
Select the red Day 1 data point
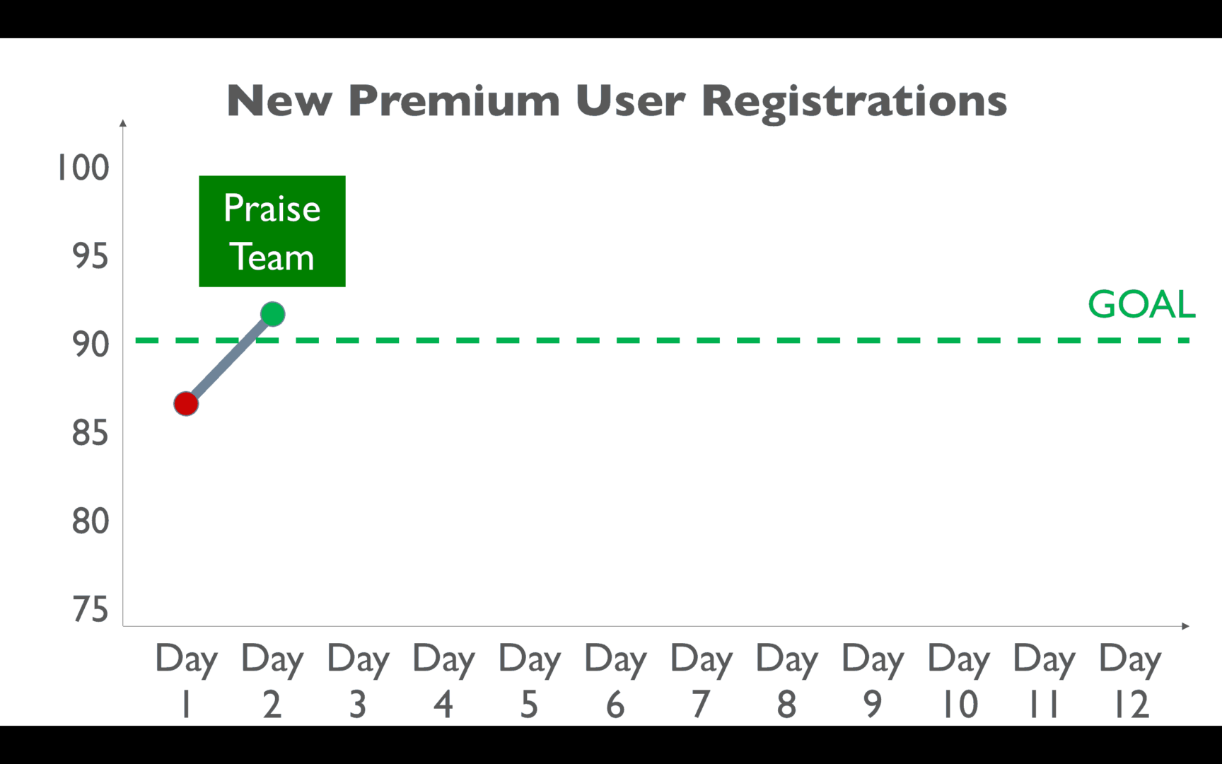[x=186, y=404]
